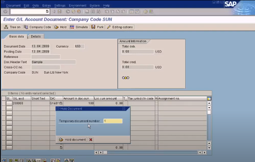The height and width of the screenshot is (162, 255).
Task: Toggle Tree on in the application toolbar
Action: tap(12, 27)
